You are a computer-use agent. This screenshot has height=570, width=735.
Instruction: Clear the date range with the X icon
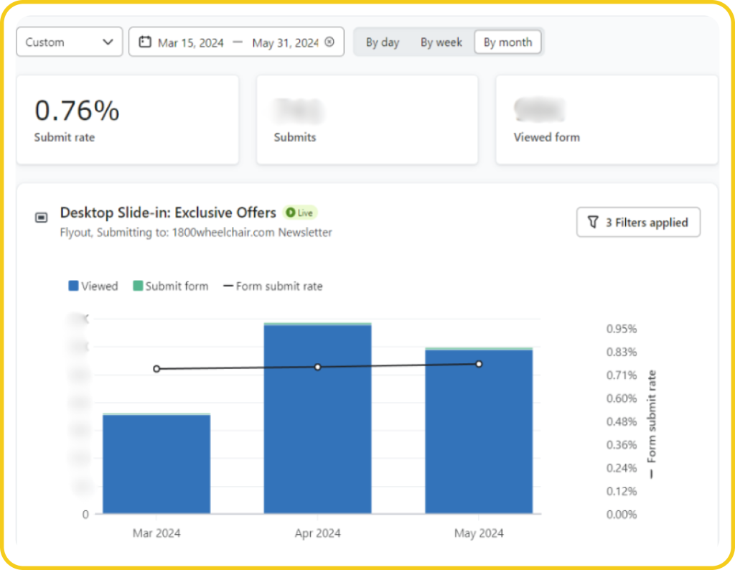coord(329,42)
